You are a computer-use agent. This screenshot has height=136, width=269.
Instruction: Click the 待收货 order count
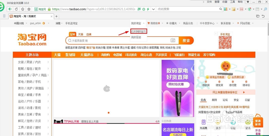(206, 83)
